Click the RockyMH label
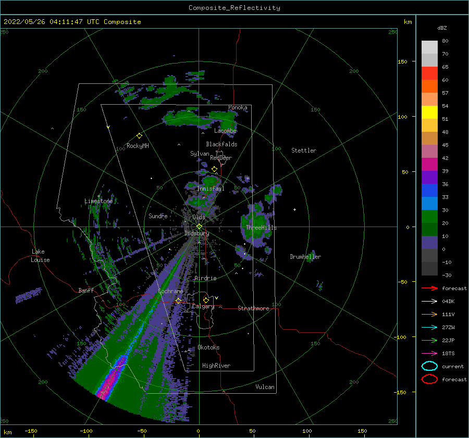Image resolution: width=469 pixels, height=438 pixels. (x=138, y=146)
